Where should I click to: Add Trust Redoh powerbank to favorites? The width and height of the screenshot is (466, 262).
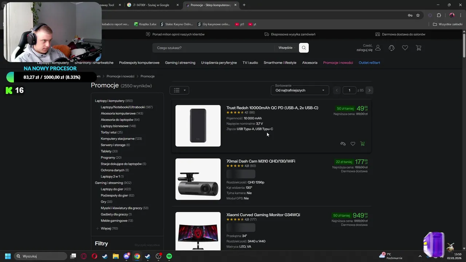coord(353,144)
